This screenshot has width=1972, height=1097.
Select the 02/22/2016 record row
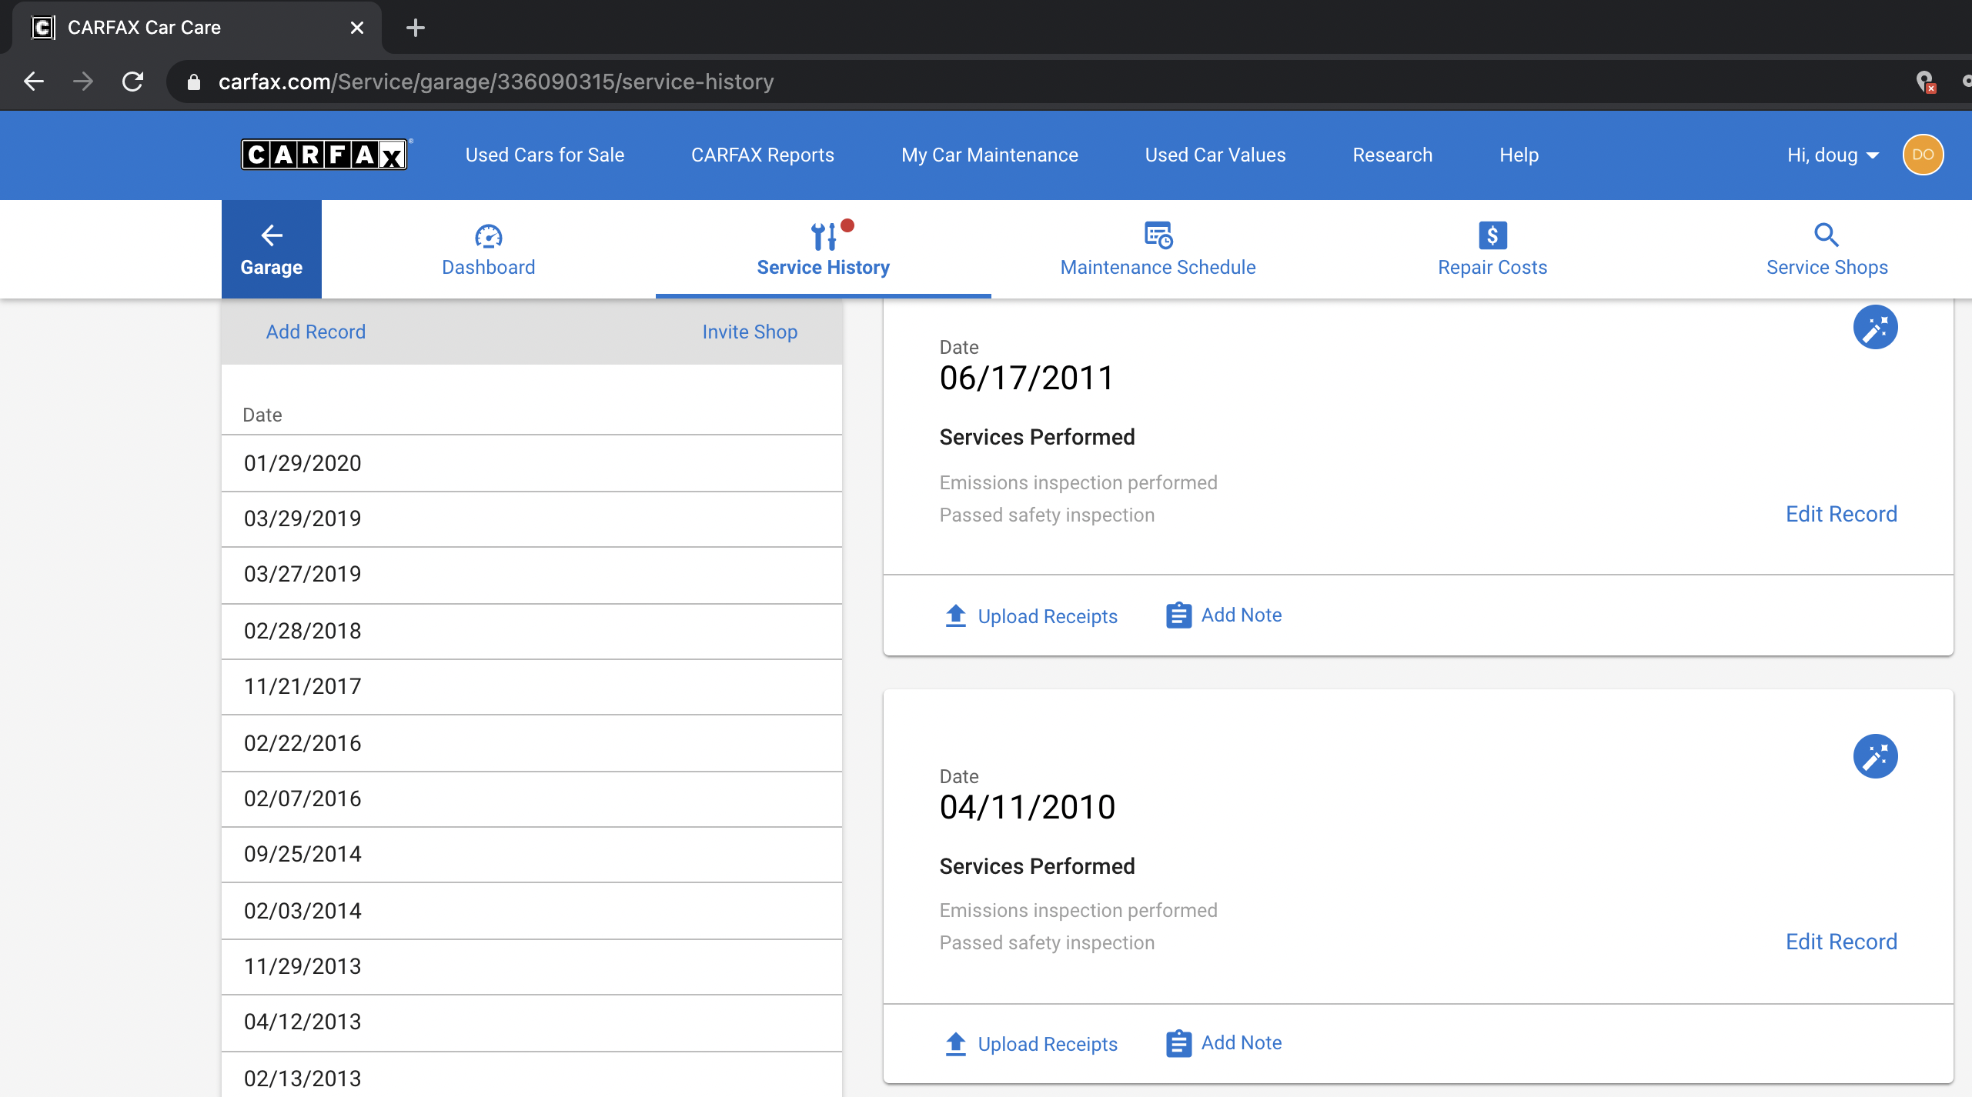(532, 743)
